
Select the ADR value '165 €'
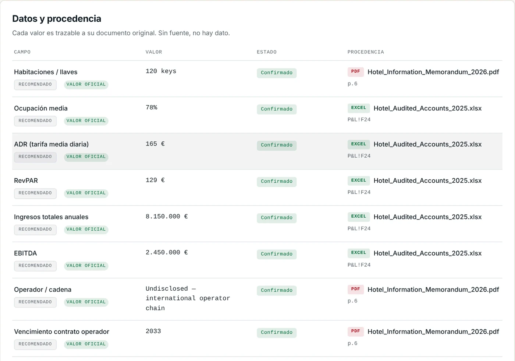[155, 144]
